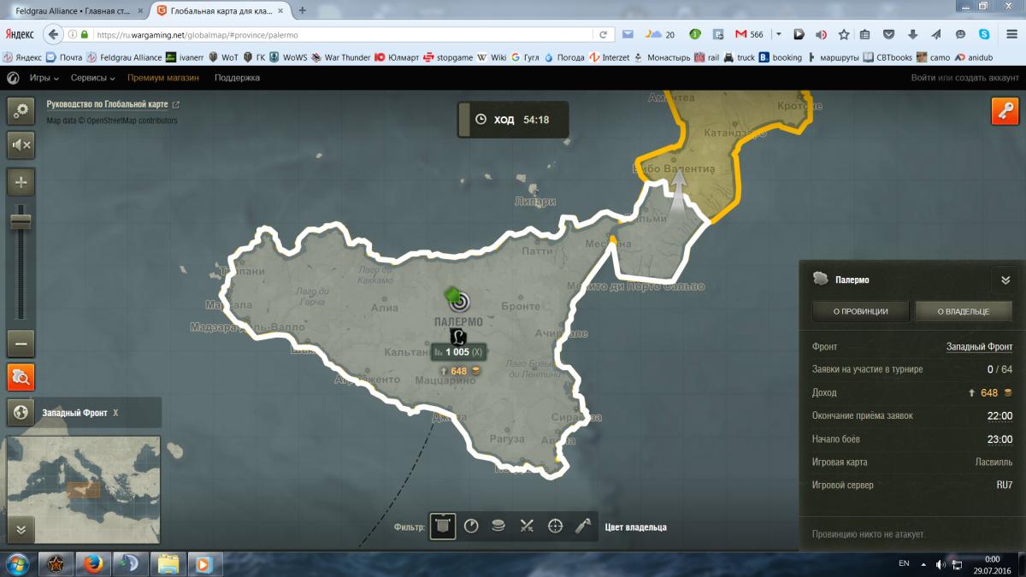The width and height of the screenshot is (1026, 577).
Task: Click the globe front selector icon
Action: 21,412
